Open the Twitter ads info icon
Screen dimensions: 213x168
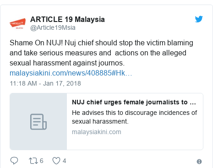(199, 162)
